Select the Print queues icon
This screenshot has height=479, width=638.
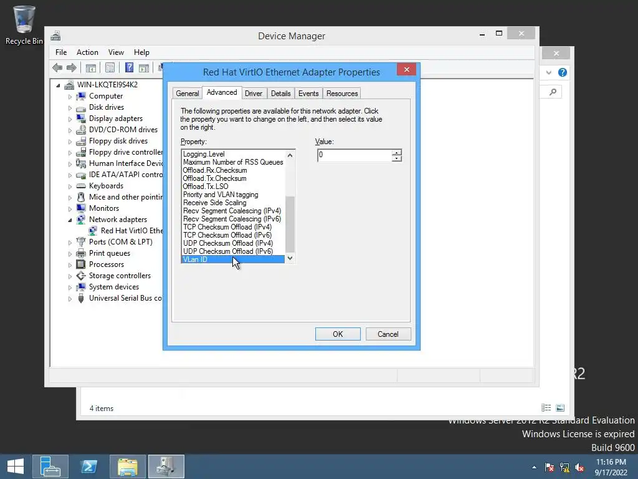coord(81,253)
